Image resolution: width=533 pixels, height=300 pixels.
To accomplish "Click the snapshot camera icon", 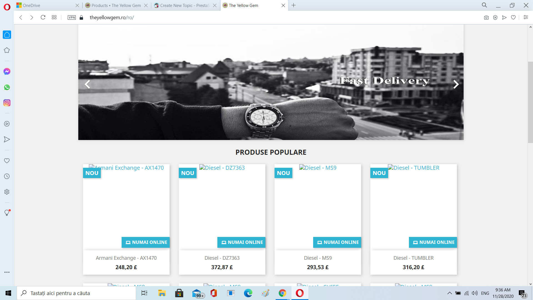I will [486, 17].
